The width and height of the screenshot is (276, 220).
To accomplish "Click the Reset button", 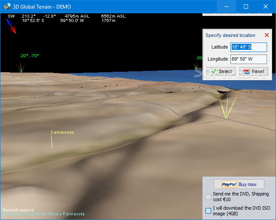I will coord(254,71).
